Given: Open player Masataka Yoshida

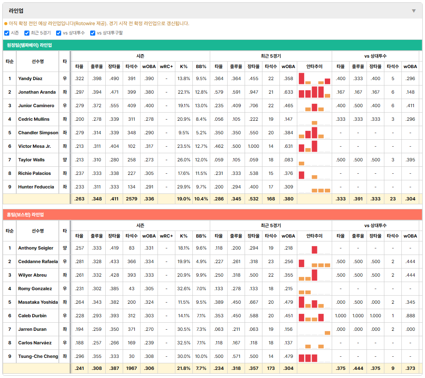Looking at the screenshot, I should click(38, 302).
